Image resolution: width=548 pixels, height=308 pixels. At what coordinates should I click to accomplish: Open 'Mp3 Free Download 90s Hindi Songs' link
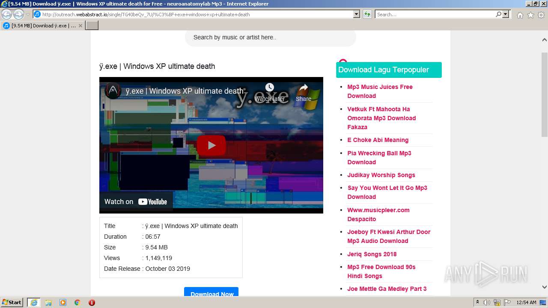[381, 271]
